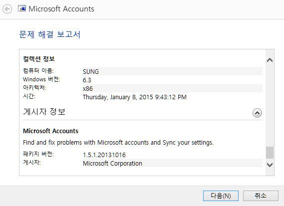Click the Windows 버전 label

click(41, 79)
